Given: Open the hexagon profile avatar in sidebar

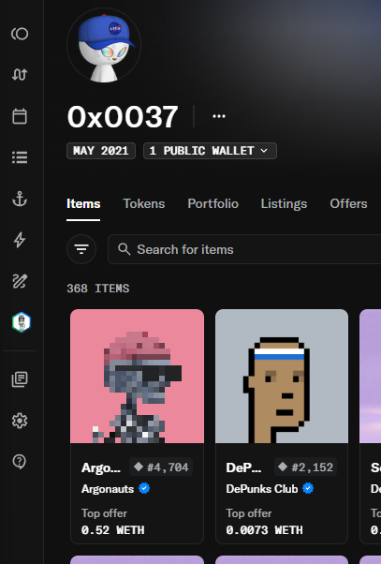Looking at the screenshot, I should 22,322.
